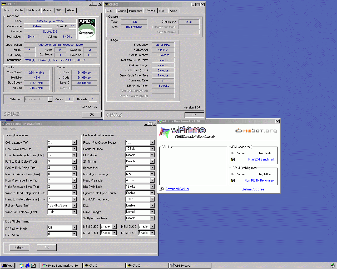Image resolution: width=337 pixels, height=269 pixels.
Task: Click the HT Link value 948.2 MHz
Action: coord(37,88)
